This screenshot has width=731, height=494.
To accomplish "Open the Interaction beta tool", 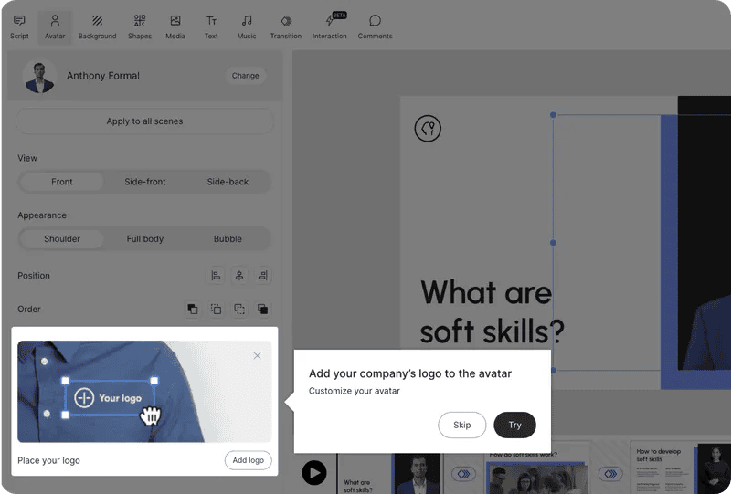I will [330, 26].
